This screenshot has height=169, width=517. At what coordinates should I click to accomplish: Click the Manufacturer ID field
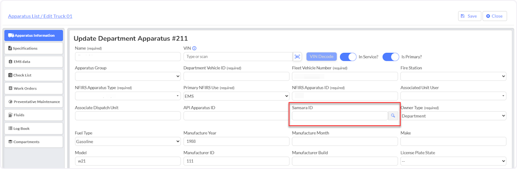pos(236,161)
